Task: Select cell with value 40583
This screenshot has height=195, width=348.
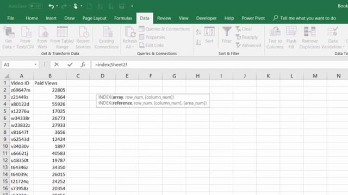Action: coord(50,153)
